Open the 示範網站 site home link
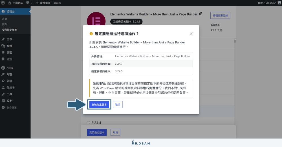This screenshot has width=282, height=147. (x=16, y=3)
